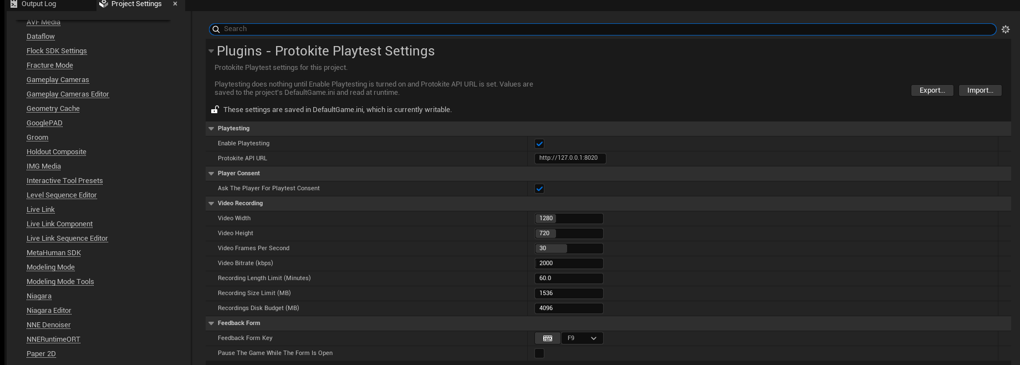
Task: Close the Project Settings tab
Action: click(x=175, y=4)
